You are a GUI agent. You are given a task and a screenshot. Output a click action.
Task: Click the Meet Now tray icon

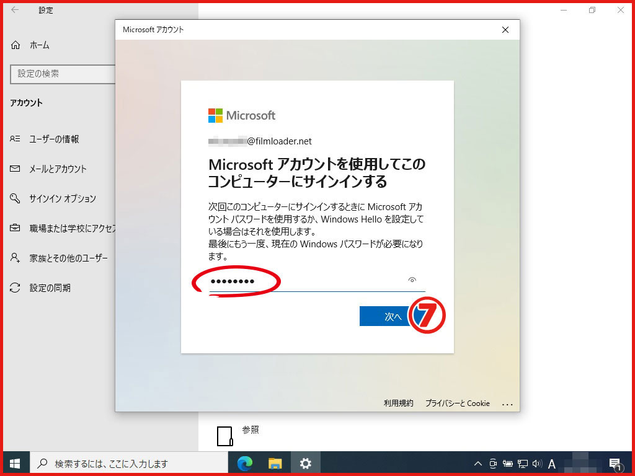pyautogui.click(x=493, y=464)
